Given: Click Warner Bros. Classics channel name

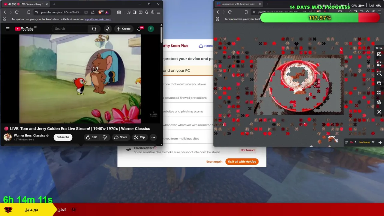Looking at the screenshot, I should coord(29,136).
